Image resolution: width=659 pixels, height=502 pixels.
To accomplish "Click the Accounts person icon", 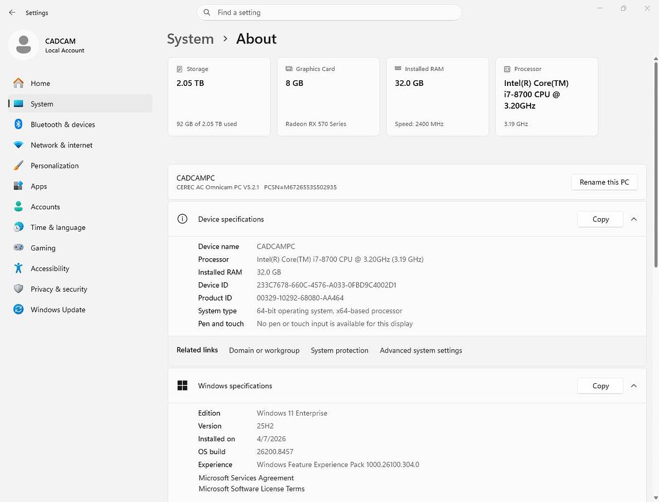I will click(x=18, y=206).
